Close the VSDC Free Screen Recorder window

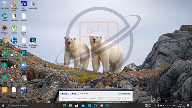tap(130, 89)
